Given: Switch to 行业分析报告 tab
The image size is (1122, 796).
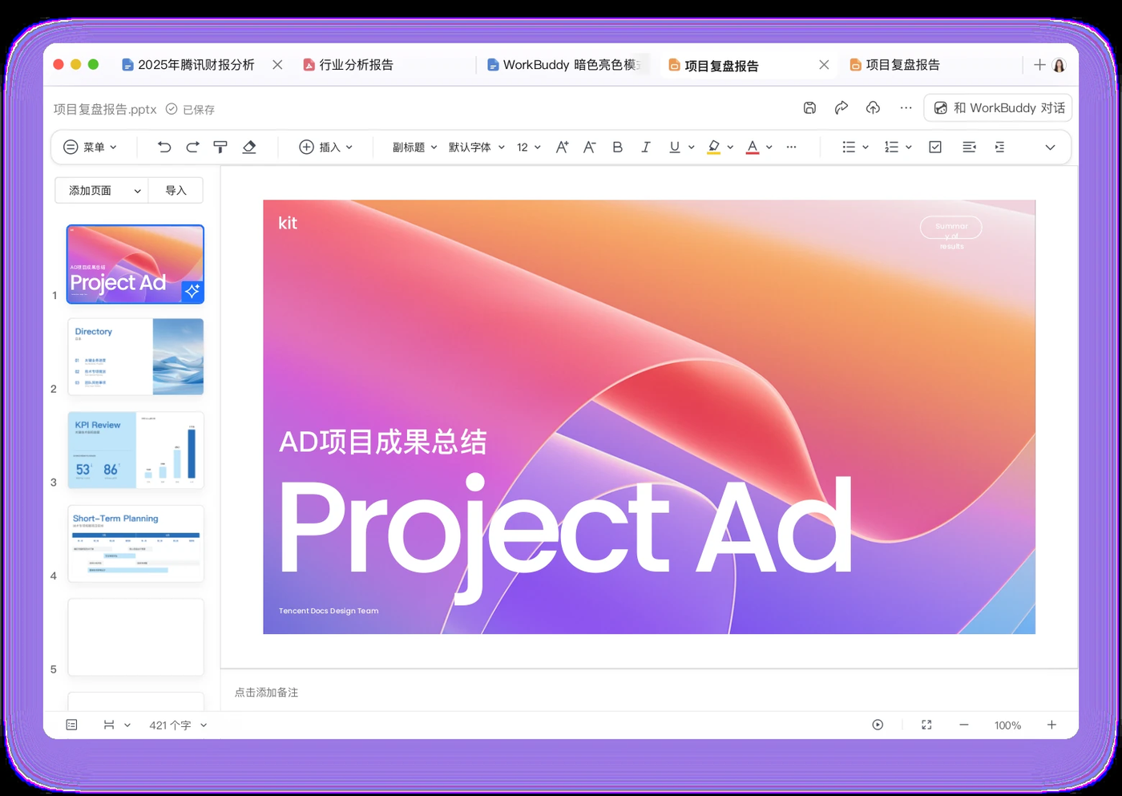Looking at the screenshot, I should [x=349, y=65].
